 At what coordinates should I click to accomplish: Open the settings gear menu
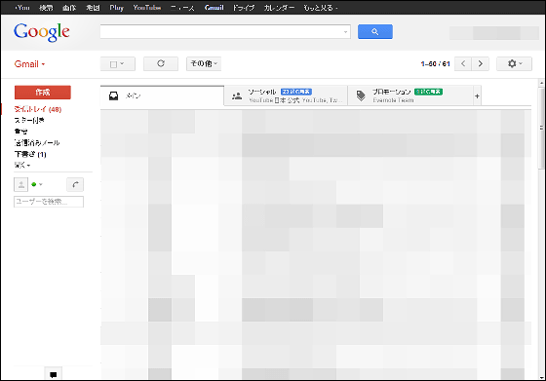tap(514, 63)
